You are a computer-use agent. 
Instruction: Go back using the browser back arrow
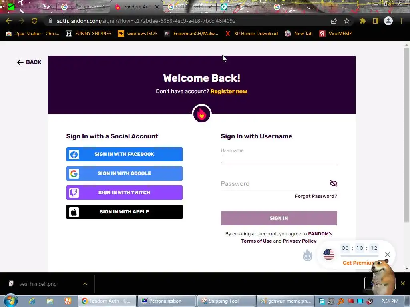pyautogui.click(x=9, y=21)
